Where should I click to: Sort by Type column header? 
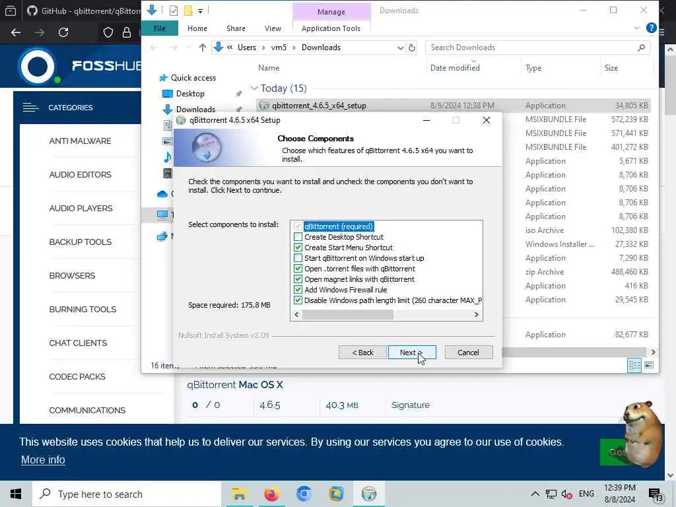[533, 68]
